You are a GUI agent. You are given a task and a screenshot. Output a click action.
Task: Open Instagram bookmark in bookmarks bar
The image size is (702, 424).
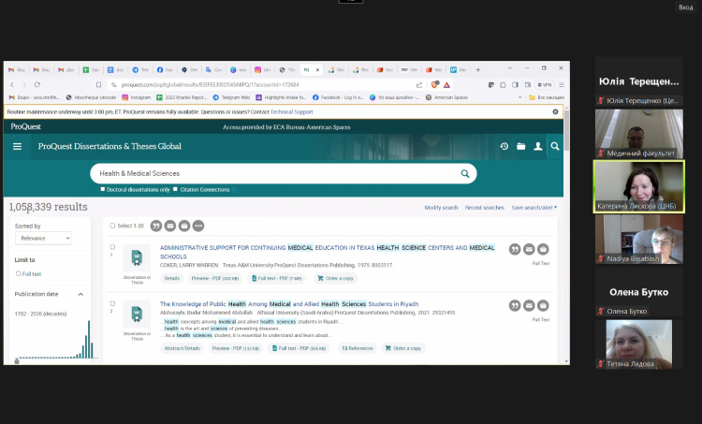click(x=137, y=97)
